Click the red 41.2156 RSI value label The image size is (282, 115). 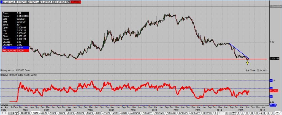[x=274, y=91]
